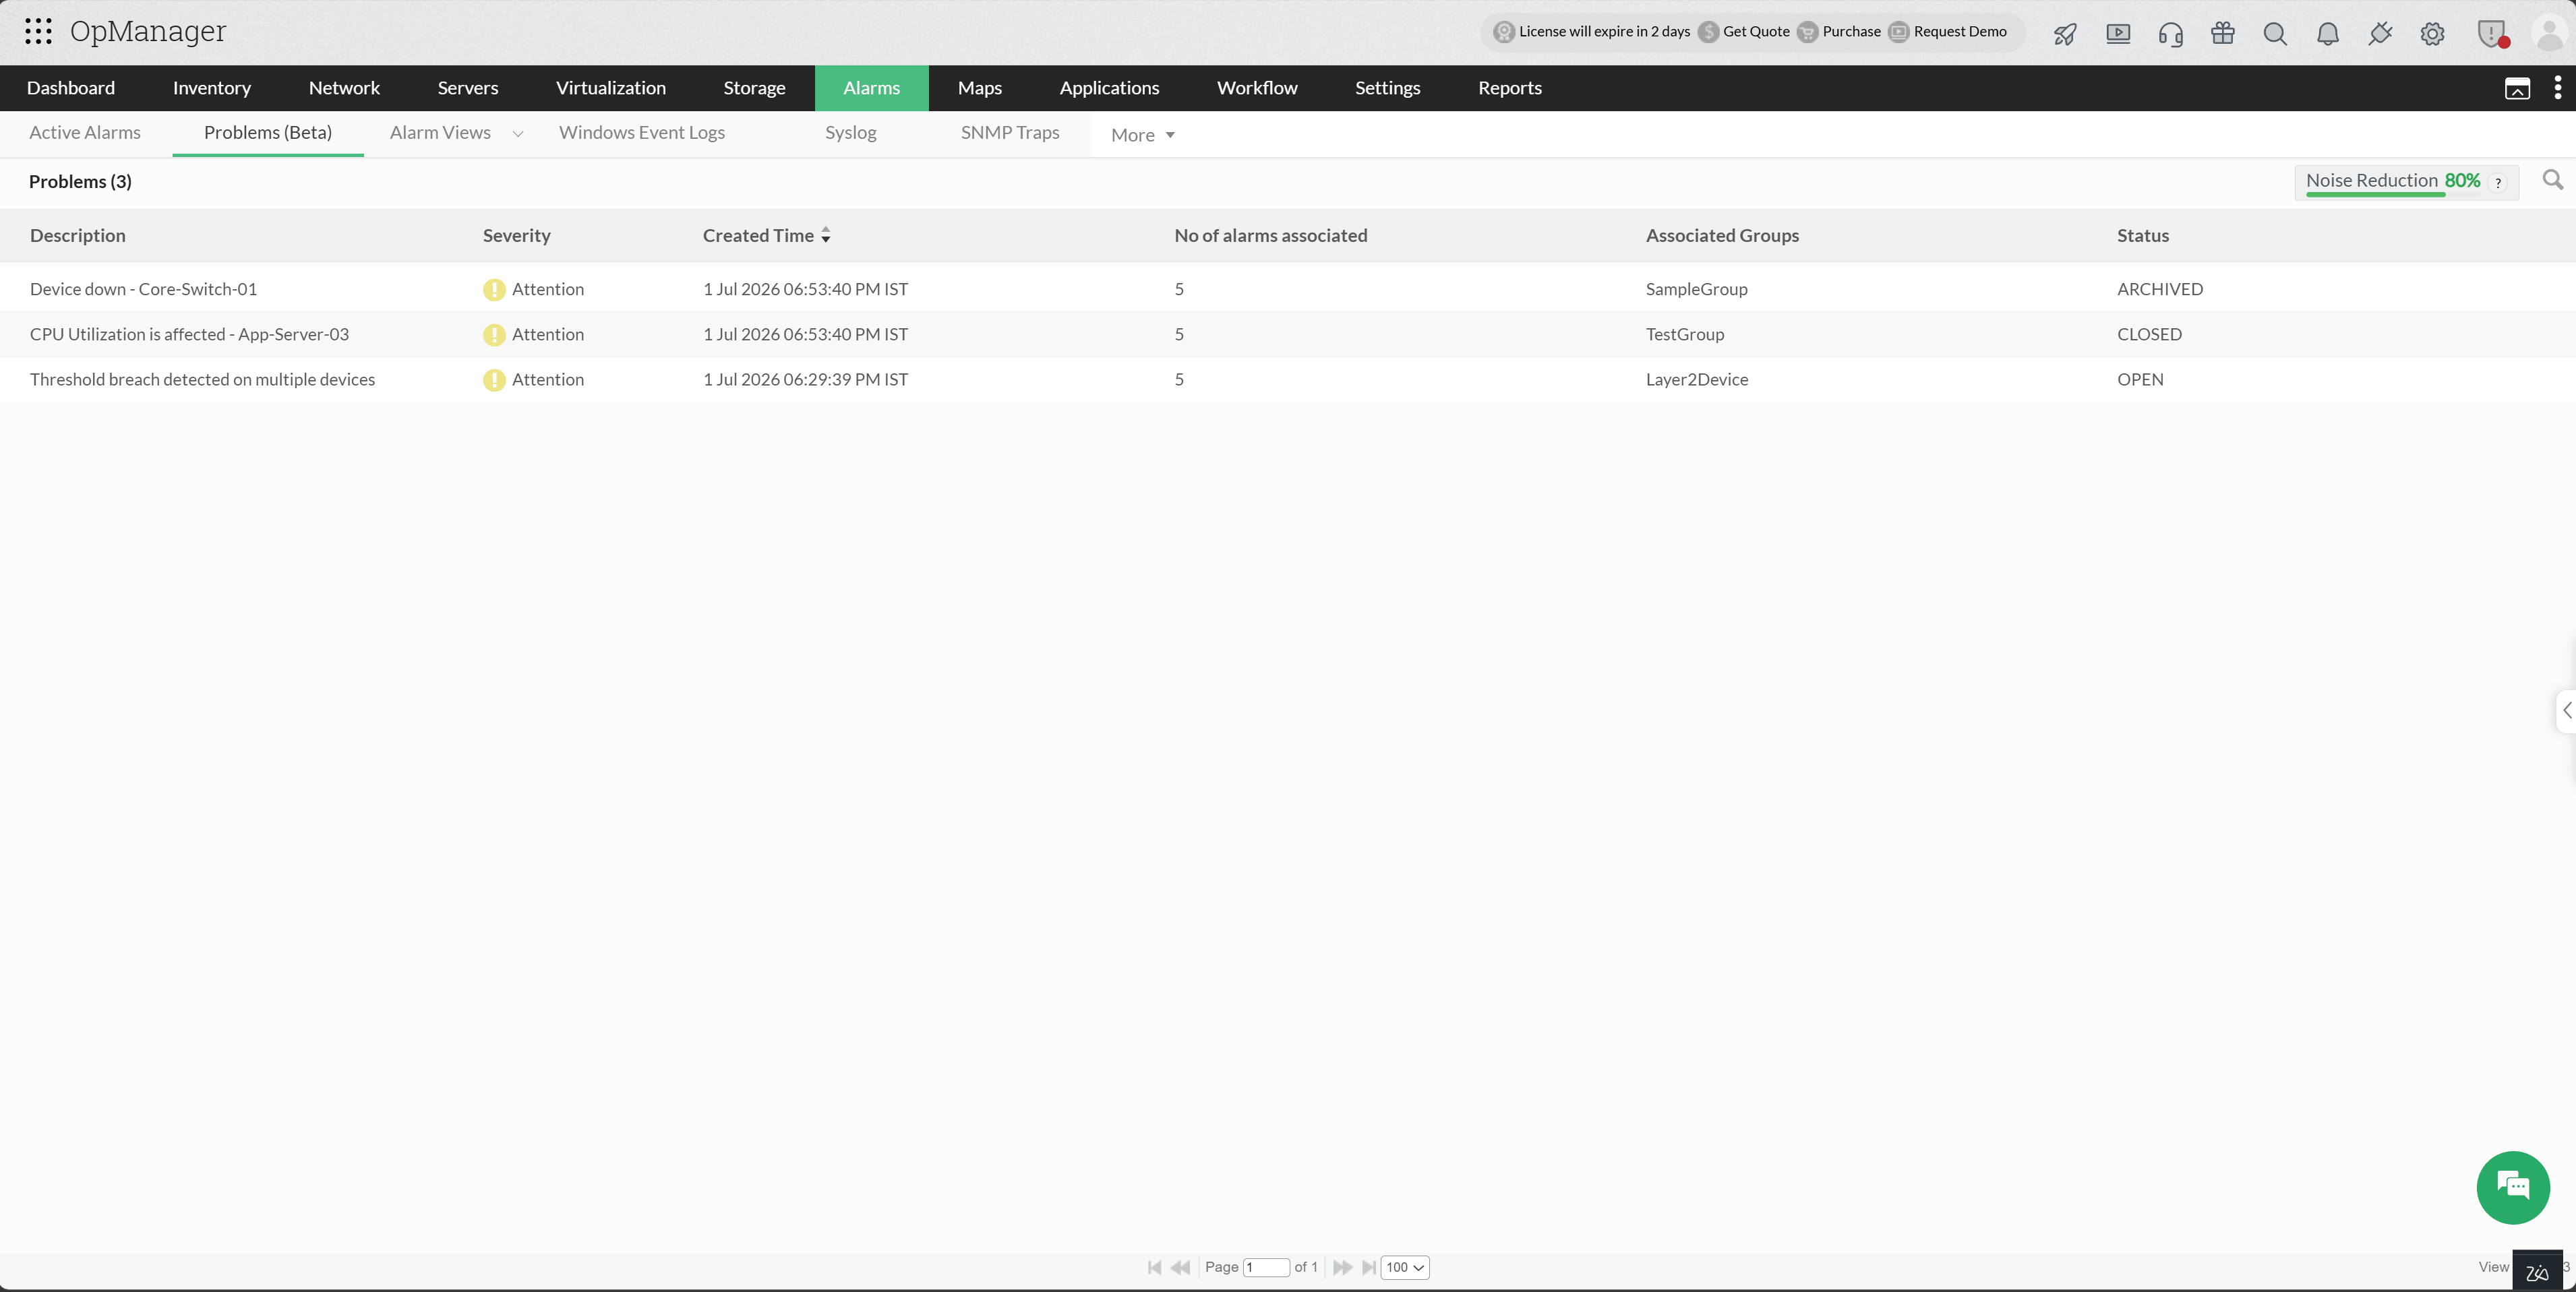Click the Status column header
2576x1292 pixels.
tap(2143, 235)
